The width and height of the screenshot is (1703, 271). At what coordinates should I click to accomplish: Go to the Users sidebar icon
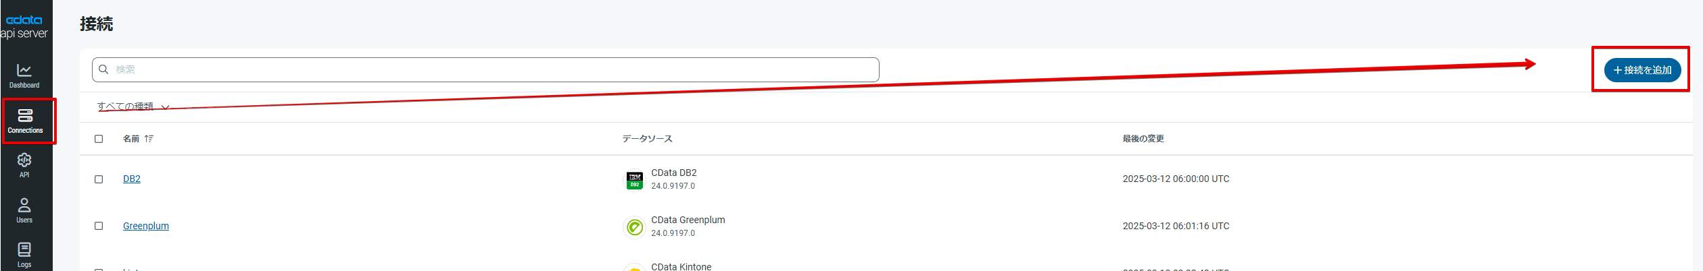[24, 205]
